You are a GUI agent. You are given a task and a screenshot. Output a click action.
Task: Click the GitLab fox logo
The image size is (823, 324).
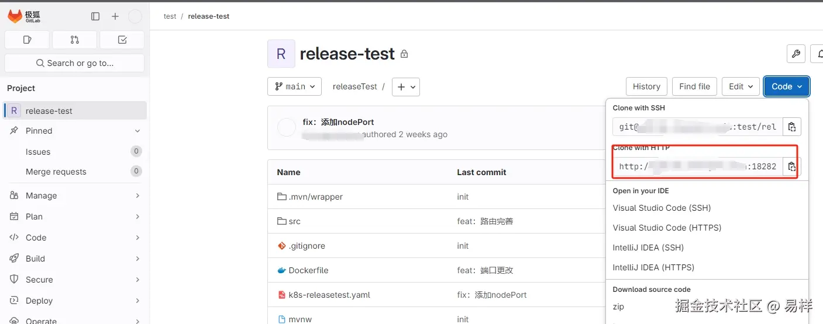(x=15, y=16)
